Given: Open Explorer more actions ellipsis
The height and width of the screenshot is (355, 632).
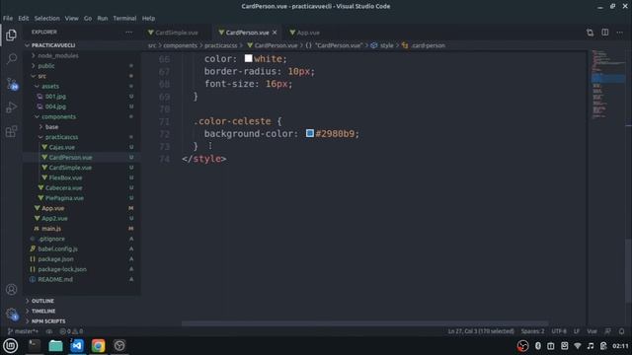Looking at the screenshot, I should tap(128, 33).
